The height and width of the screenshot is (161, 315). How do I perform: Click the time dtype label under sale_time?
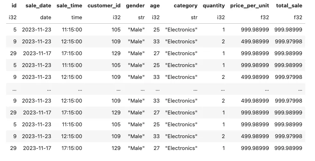click(x=77, y=18)
